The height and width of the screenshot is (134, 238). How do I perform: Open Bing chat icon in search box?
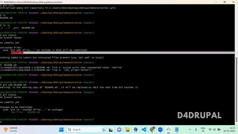pos(104,130)
